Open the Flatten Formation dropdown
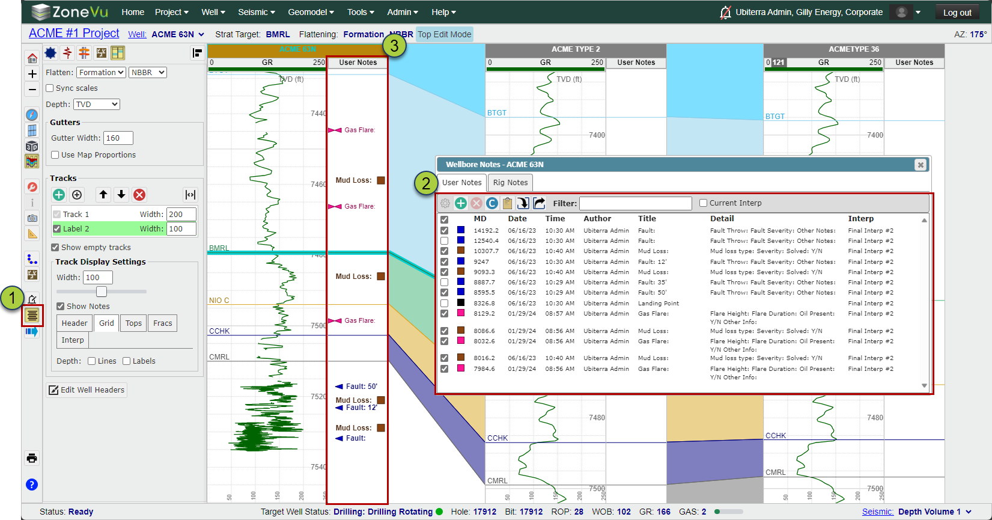 (102, 73)
